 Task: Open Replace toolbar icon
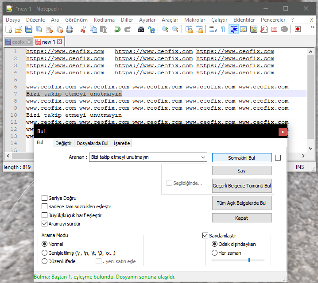click(151, 29)
